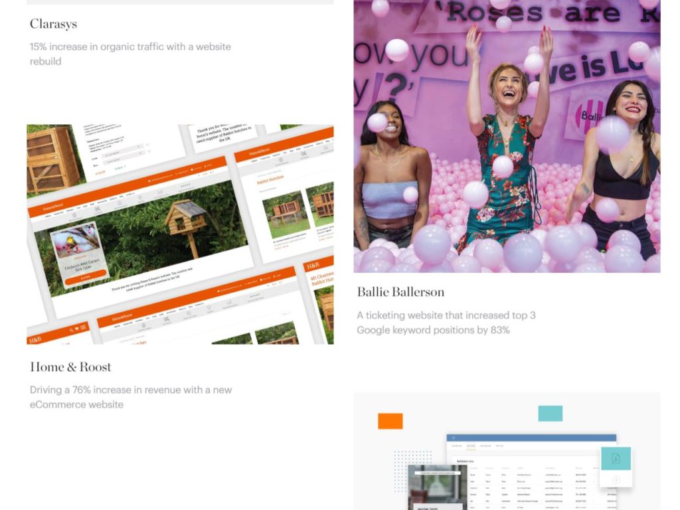Viewport: 680px width, 510px height.
Task: Open the Home & Roost case study title
Action: pos(70,367)
